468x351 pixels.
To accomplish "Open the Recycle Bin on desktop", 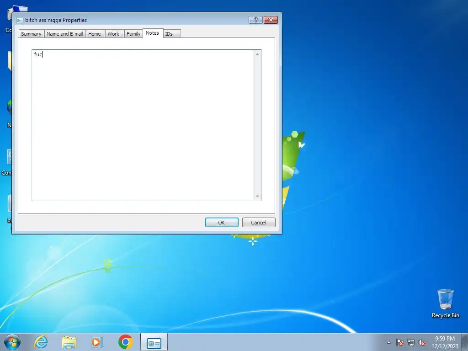I will coord(445,304).
